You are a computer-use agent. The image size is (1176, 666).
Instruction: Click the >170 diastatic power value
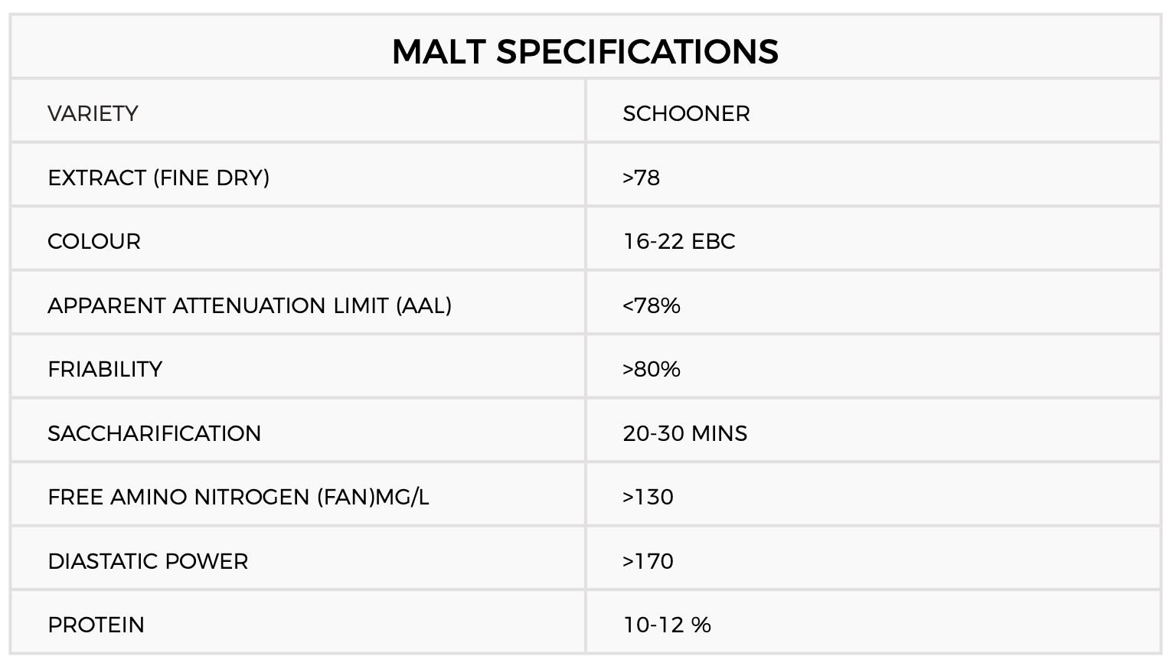[648, 561]
